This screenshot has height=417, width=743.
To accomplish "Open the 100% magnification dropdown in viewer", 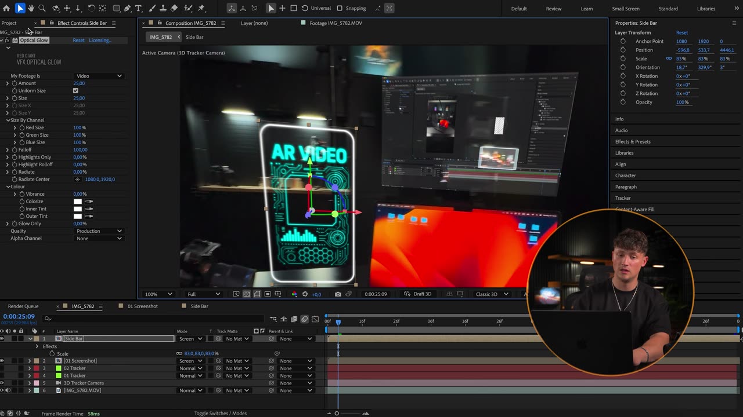I will 158,294.
